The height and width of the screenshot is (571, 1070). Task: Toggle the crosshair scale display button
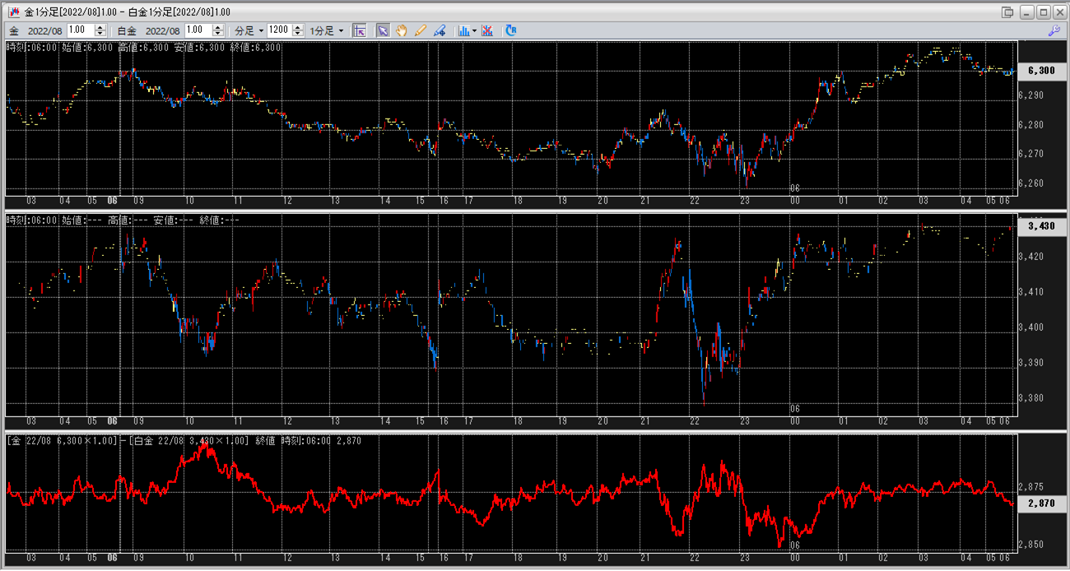(x=359, y=30)
